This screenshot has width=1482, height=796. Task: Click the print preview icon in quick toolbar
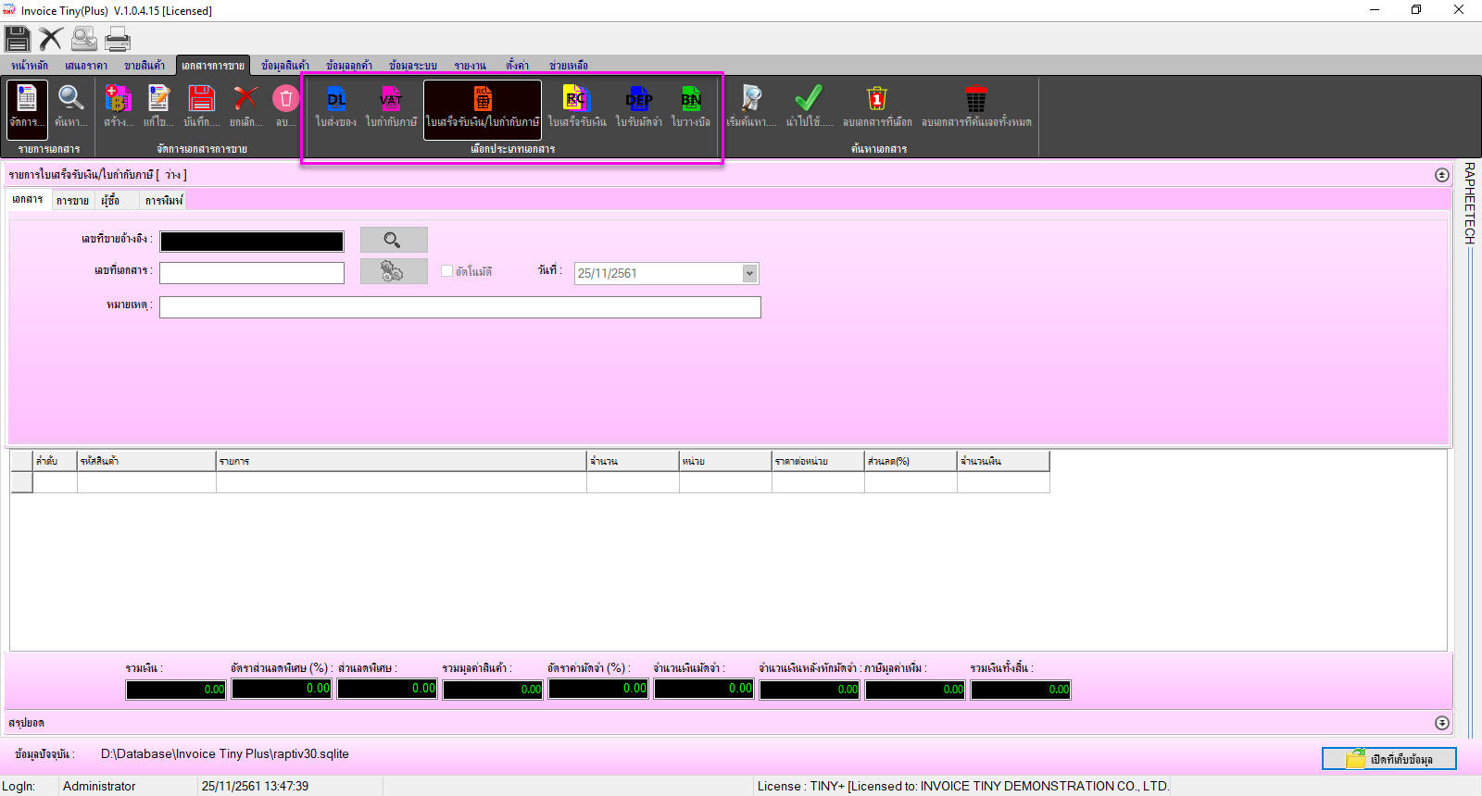pyautogui.click(x=84, y=39)
